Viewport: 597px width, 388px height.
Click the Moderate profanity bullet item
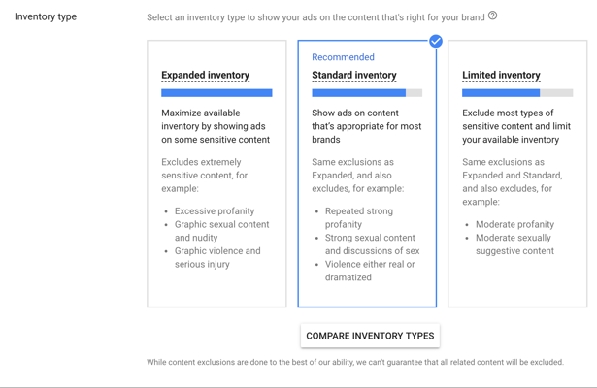[x=514, y=224]
